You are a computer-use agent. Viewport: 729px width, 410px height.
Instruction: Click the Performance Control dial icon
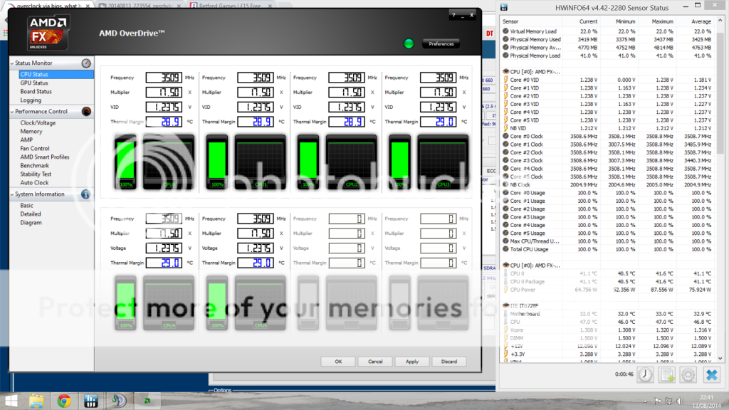point(86,112)
